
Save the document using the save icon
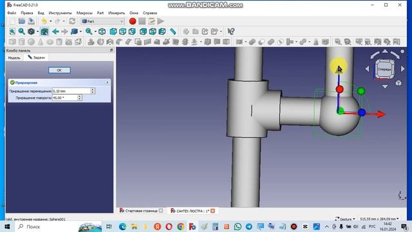[31, 21]
